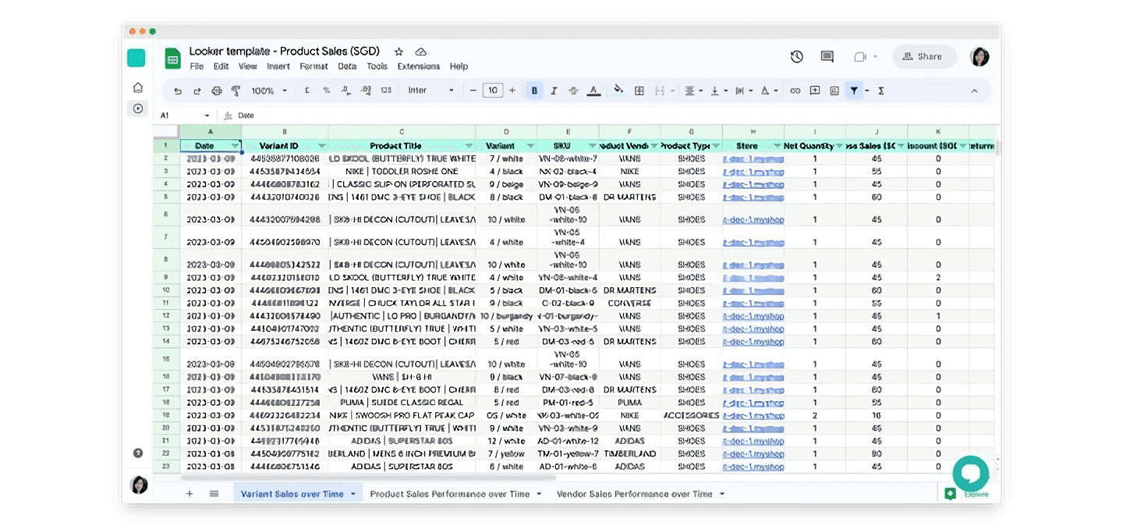This screenshot has height=526, width=1123.
Task: Select the Paint format roller tool
Action: click(x=236, y=91)
